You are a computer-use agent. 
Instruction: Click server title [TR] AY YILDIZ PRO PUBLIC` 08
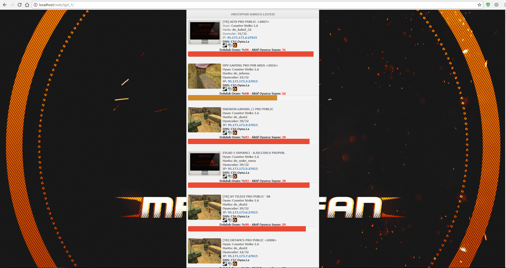(x=246, y=196)
